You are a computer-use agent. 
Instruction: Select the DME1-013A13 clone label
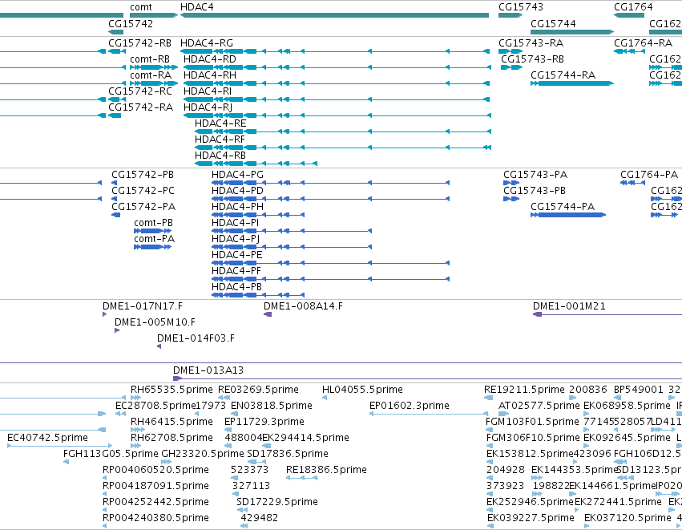[x=208, y=370]
